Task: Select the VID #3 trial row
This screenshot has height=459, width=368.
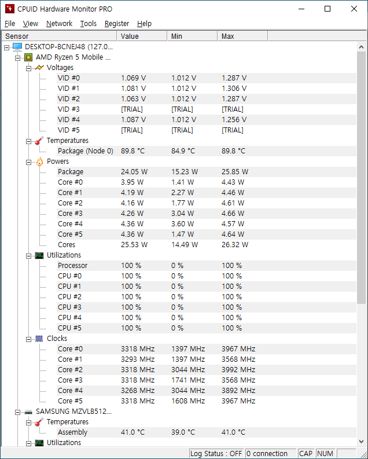Action: click(x=207, y=109)
